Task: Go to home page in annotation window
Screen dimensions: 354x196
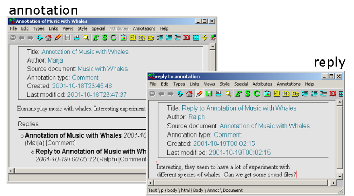Action: 48,38
